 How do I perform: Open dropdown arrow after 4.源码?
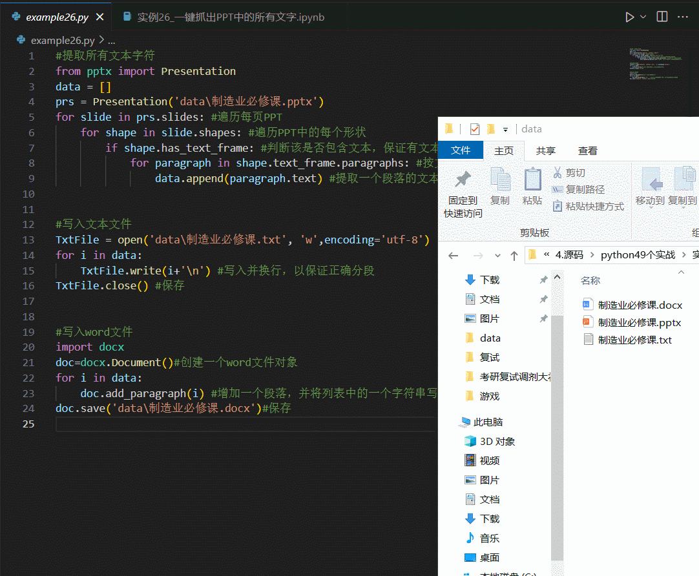[592, 255]
